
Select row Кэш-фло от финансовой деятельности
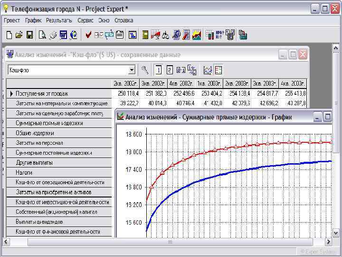(59, 232)
